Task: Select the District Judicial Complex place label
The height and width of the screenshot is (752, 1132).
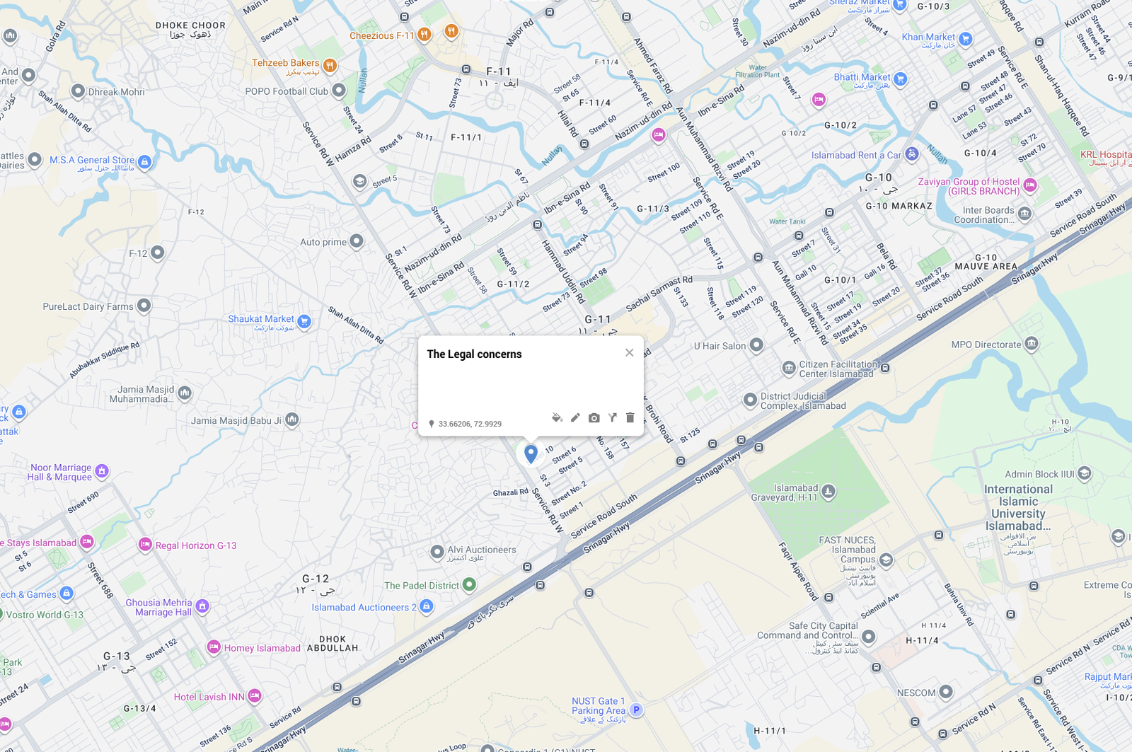Action: pos(802,401)
